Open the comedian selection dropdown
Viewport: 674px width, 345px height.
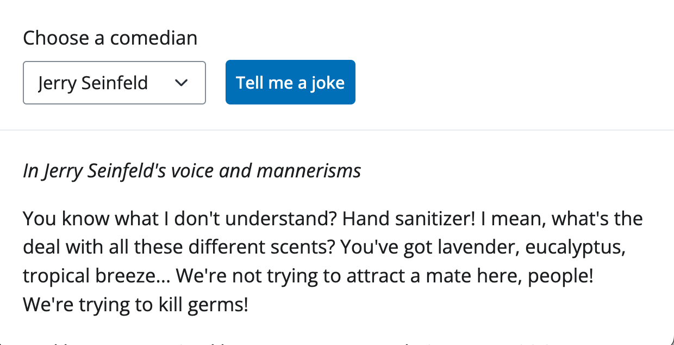point(114,83)
